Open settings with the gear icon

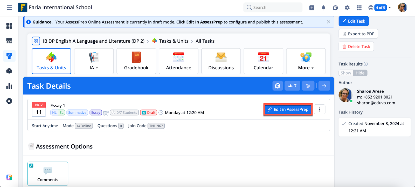[x=347, y=8]
